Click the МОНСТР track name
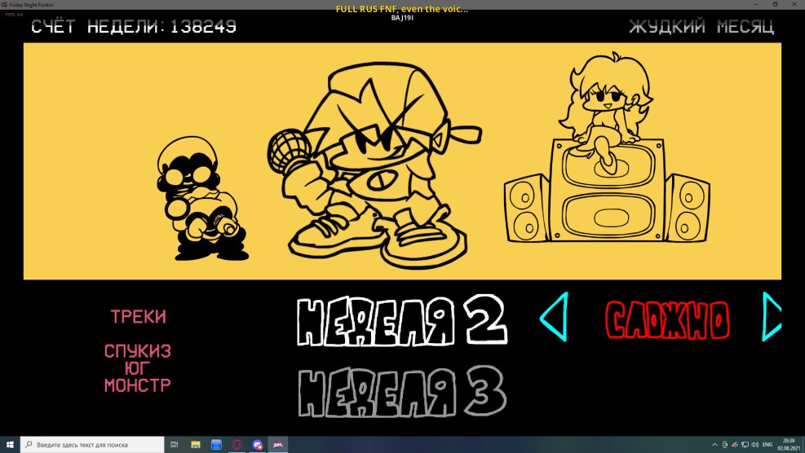 [x=137, y=385]
